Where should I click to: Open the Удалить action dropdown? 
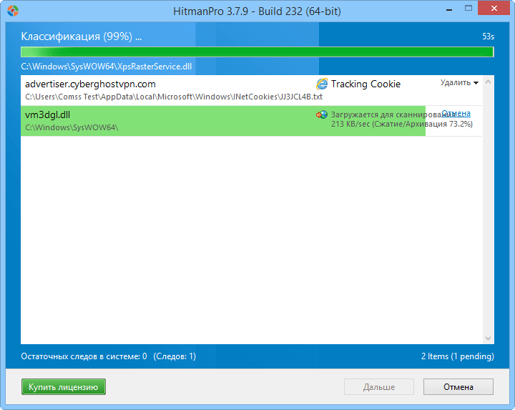[459, 83]
